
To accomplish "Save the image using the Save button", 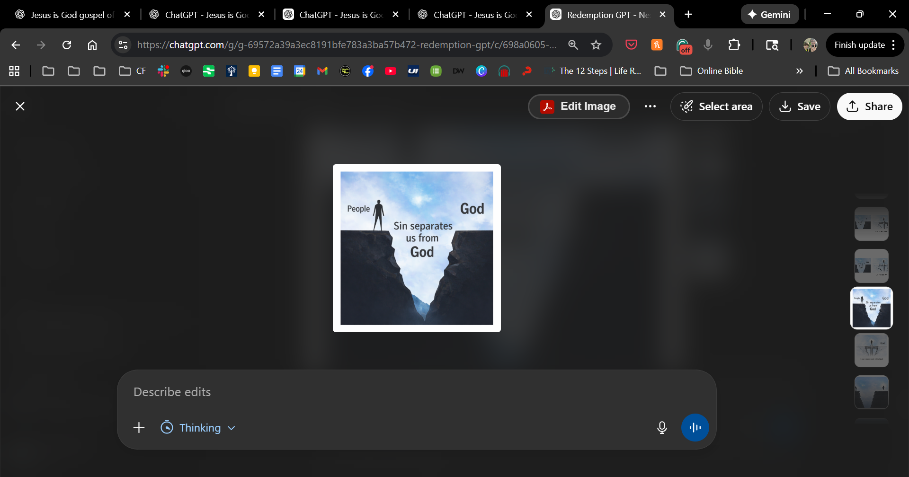I will coord(799,106).
